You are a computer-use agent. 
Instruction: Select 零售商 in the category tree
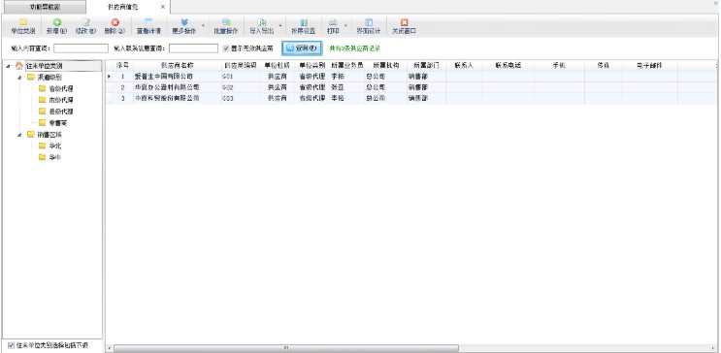point(58,123)
